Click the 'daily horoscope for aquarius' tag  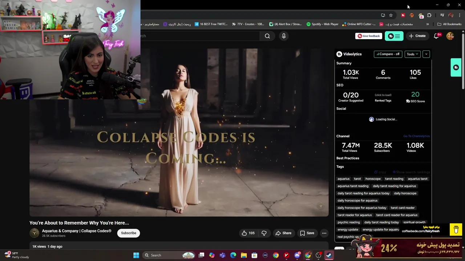357,200
